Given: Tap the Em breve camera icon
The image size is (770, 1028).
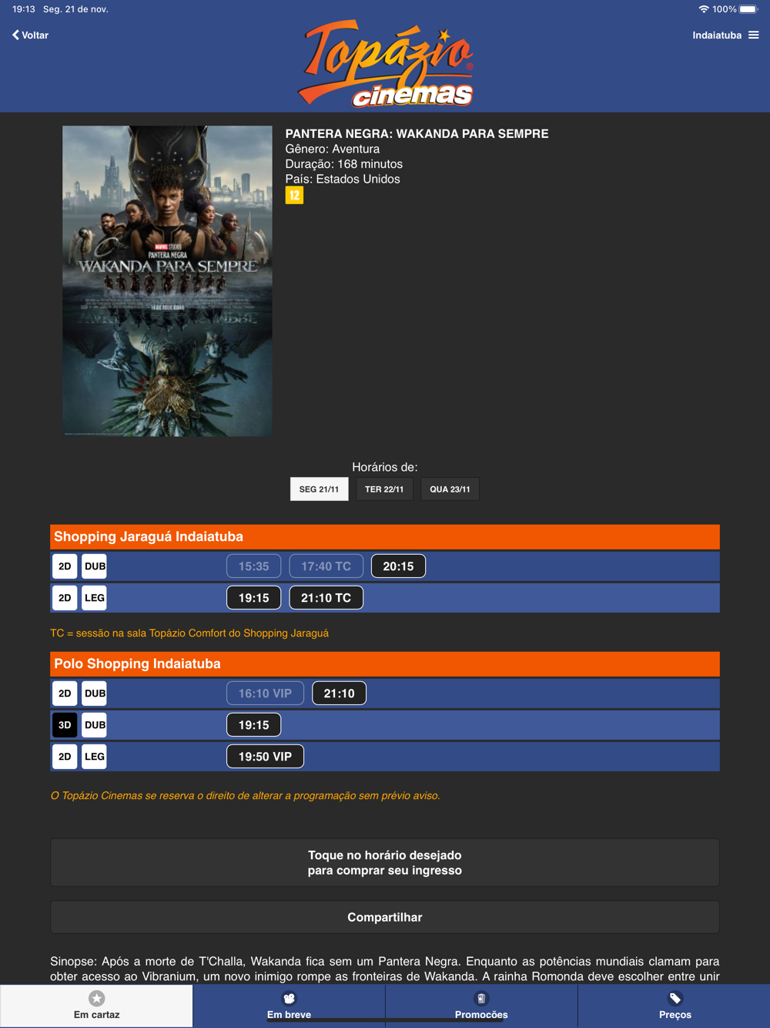Looking at the screenshot, I should click(x=289, y=999).
